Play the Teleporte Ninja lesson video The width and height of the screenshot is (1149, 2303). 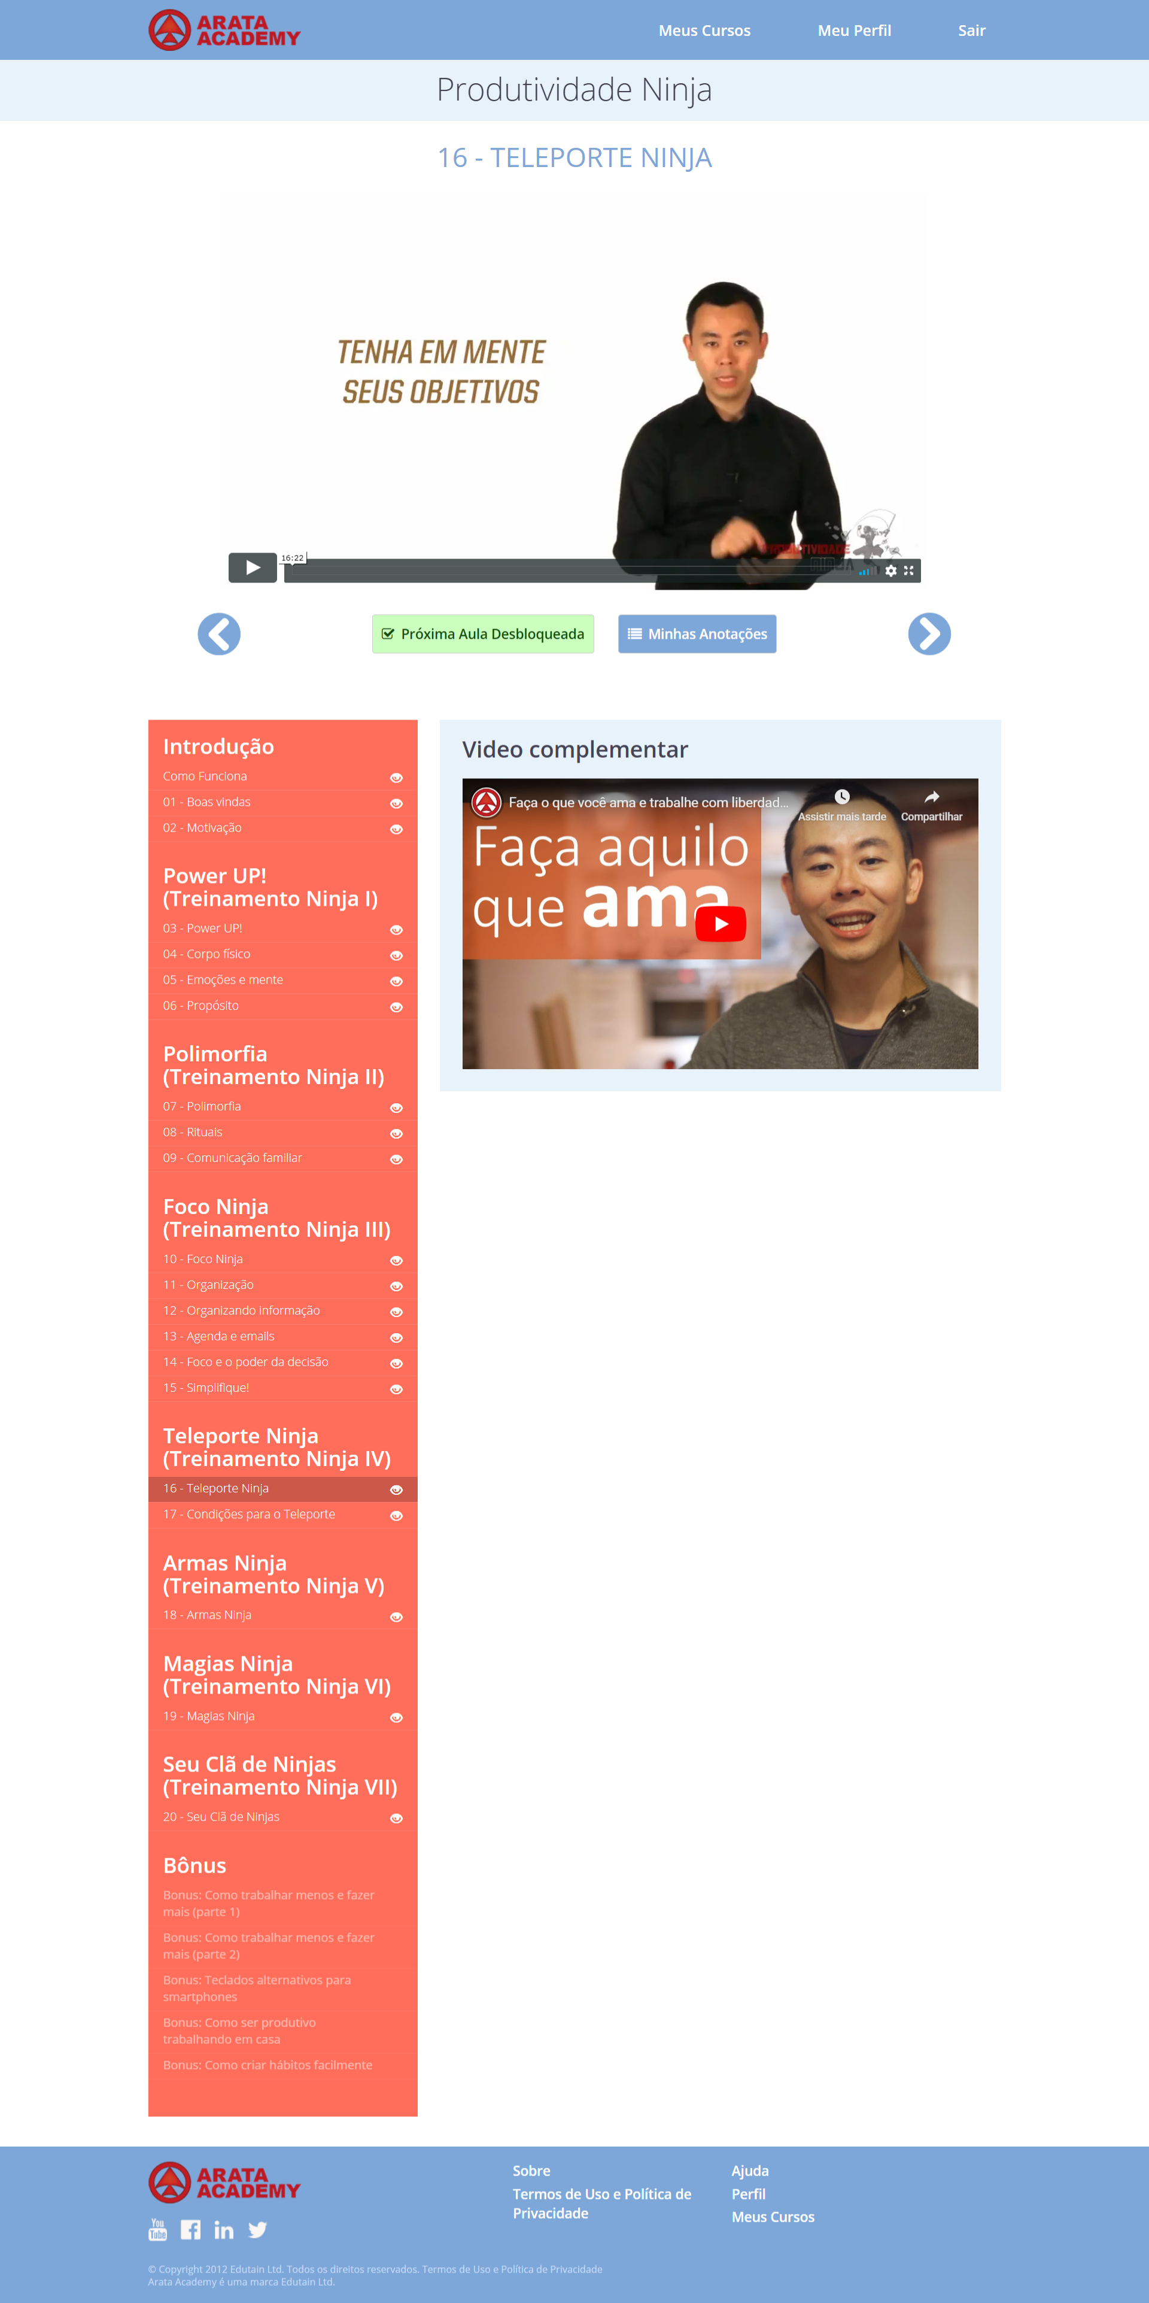(x=252, y=567)
